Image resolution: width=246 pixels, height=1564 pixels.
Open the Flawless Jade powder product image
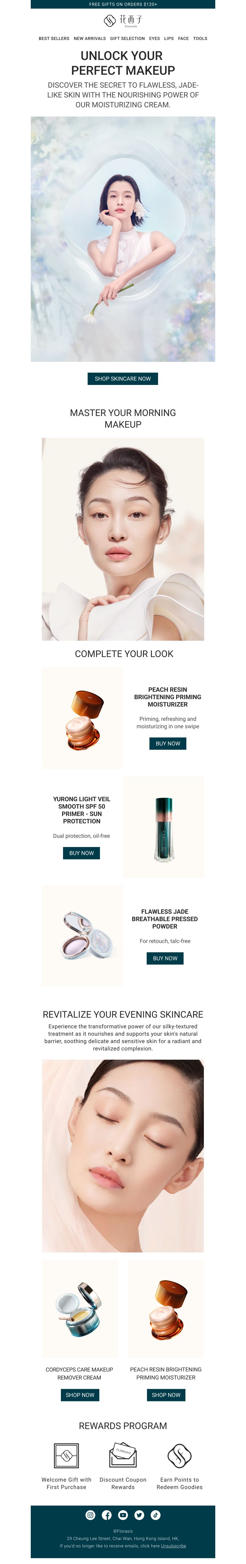pos(82,936)
